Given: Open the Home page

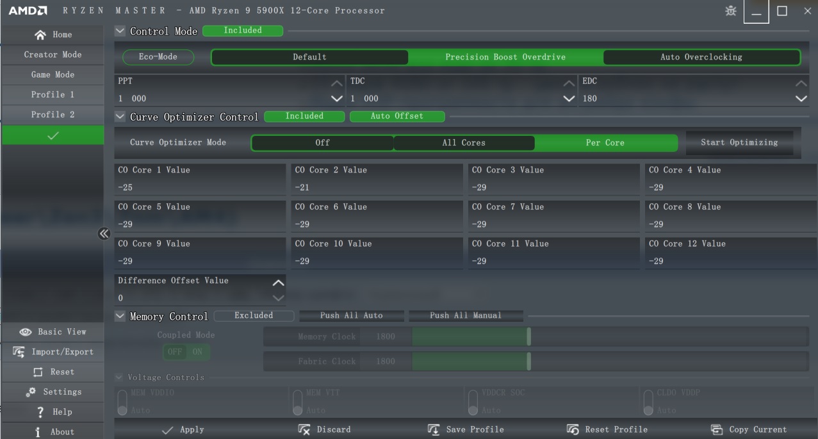Looking at the screenshot, I should (53, 35).
